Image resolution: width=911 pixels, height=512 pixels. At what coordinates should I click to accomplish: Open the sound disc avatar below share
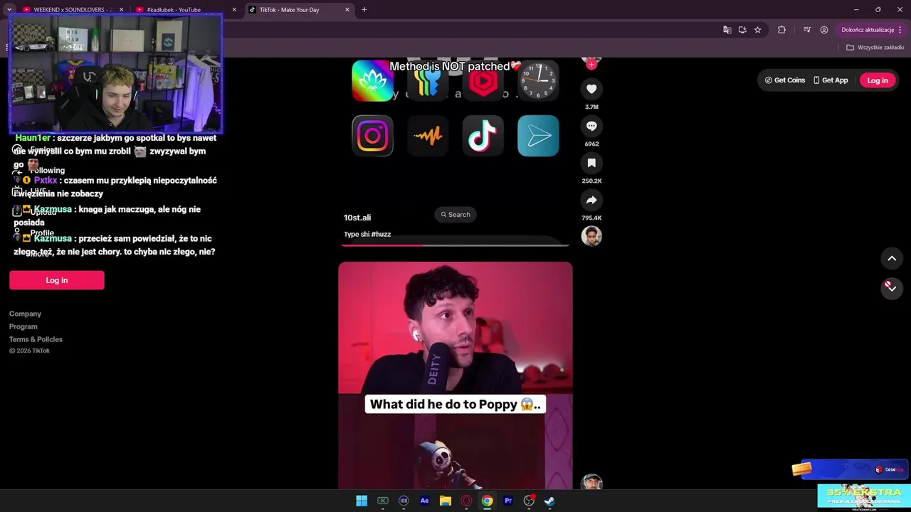click(591, 236)
